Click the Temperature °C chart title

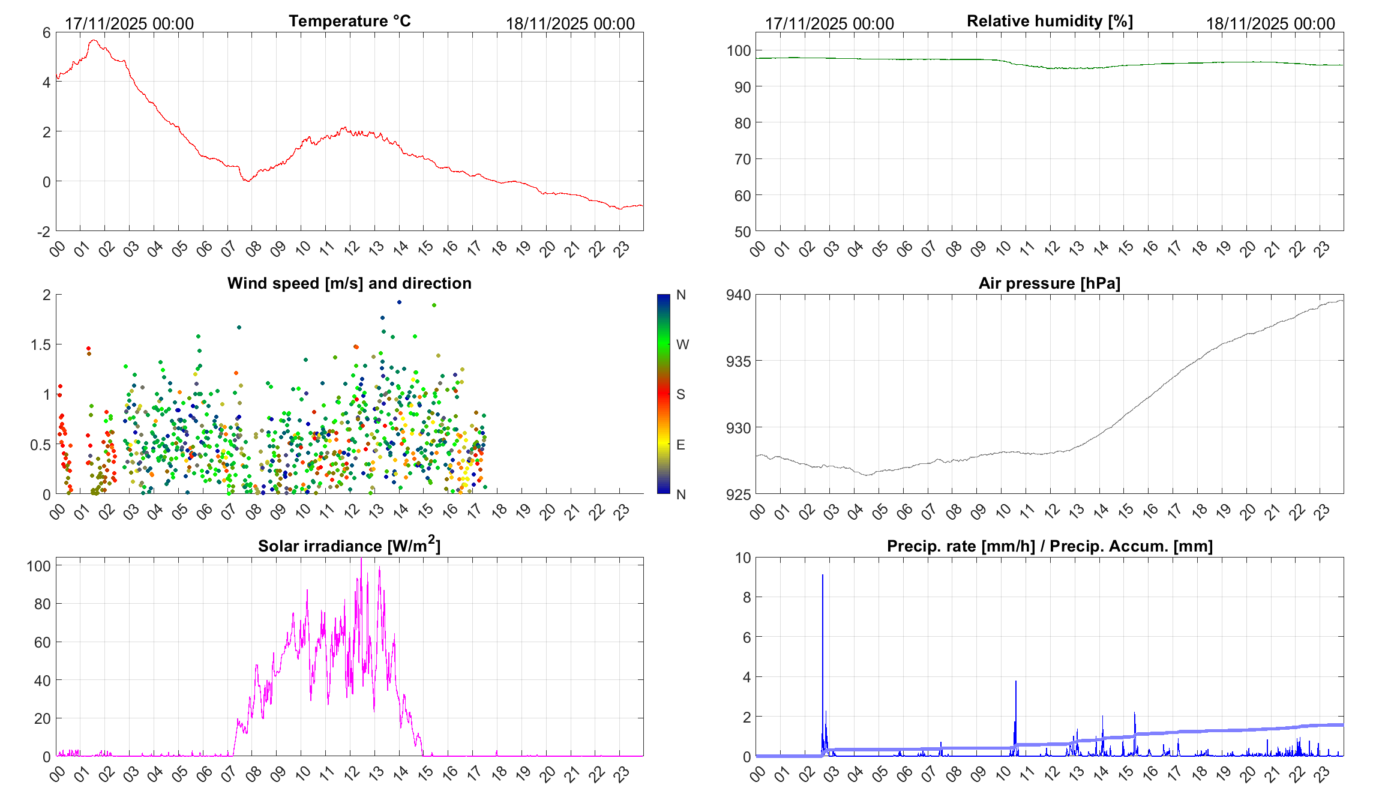coord(349,21)
